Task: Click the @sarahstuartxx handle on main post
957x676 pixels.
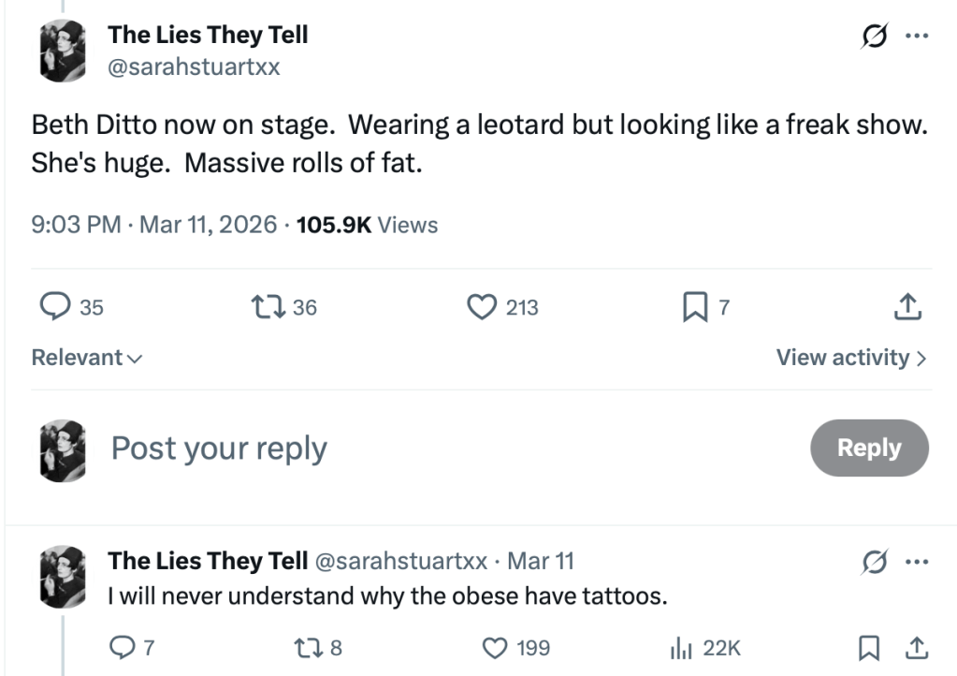Action: (195, 67)
